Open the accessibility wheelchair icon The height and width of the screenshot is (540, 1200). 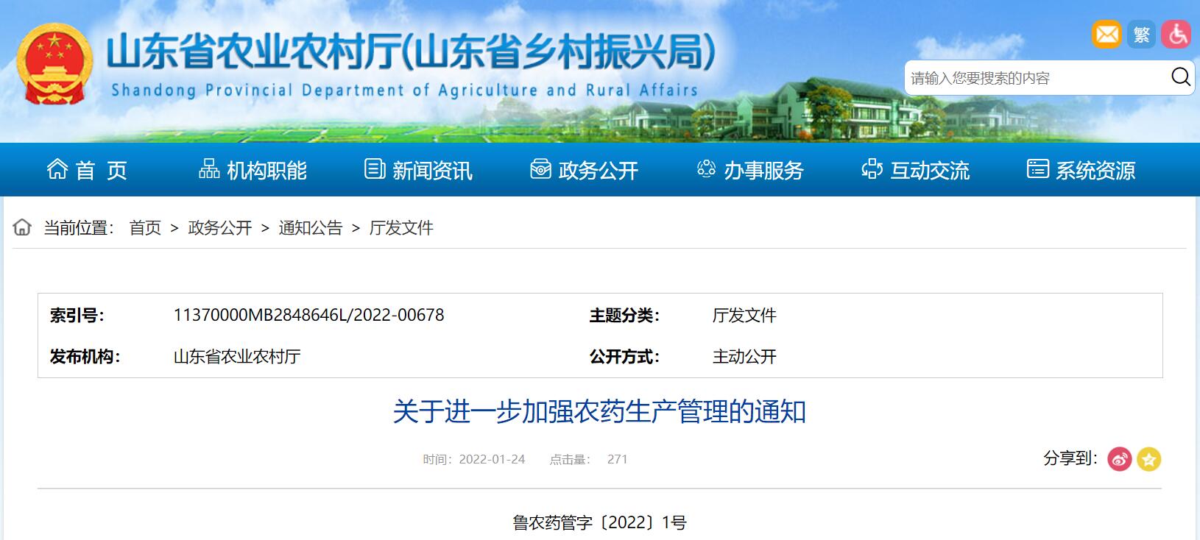pos(1176,35)
